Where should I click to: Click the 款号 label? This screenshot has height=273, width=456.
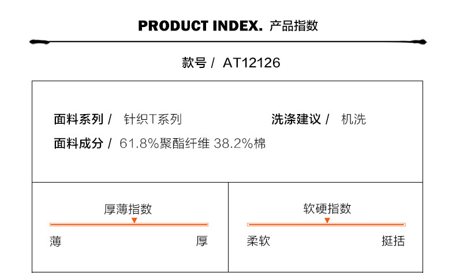tap(194, 63)
